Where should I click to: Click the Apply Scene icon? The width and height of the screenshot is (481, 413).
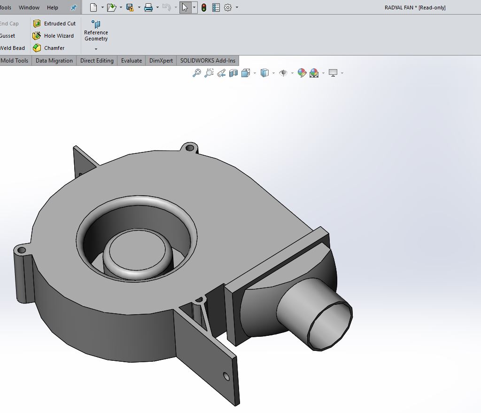[314, 73]
